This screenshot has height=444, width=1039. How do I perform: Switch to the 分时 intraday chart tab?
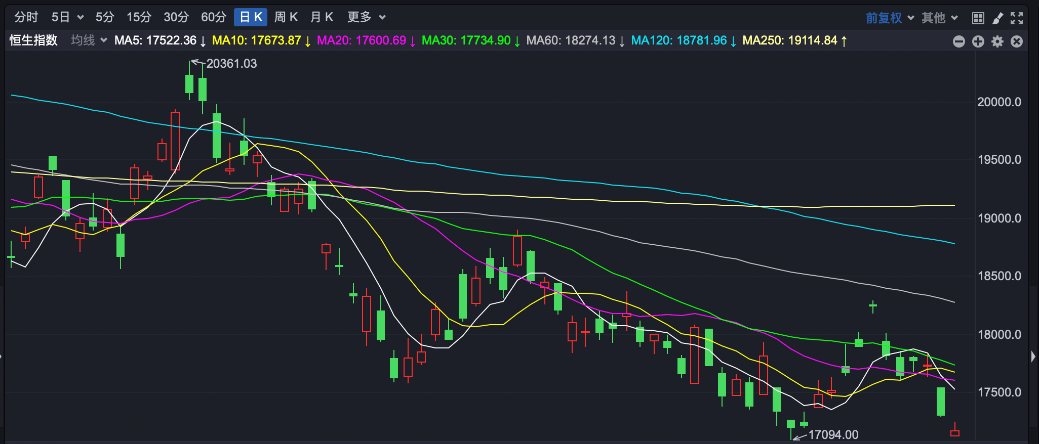click(x=26, y=17)
